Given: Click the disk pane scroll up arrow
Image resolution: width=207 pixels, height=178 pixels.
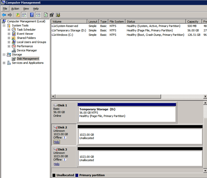Looking at the screenshot, I should (x=205, y=103).
